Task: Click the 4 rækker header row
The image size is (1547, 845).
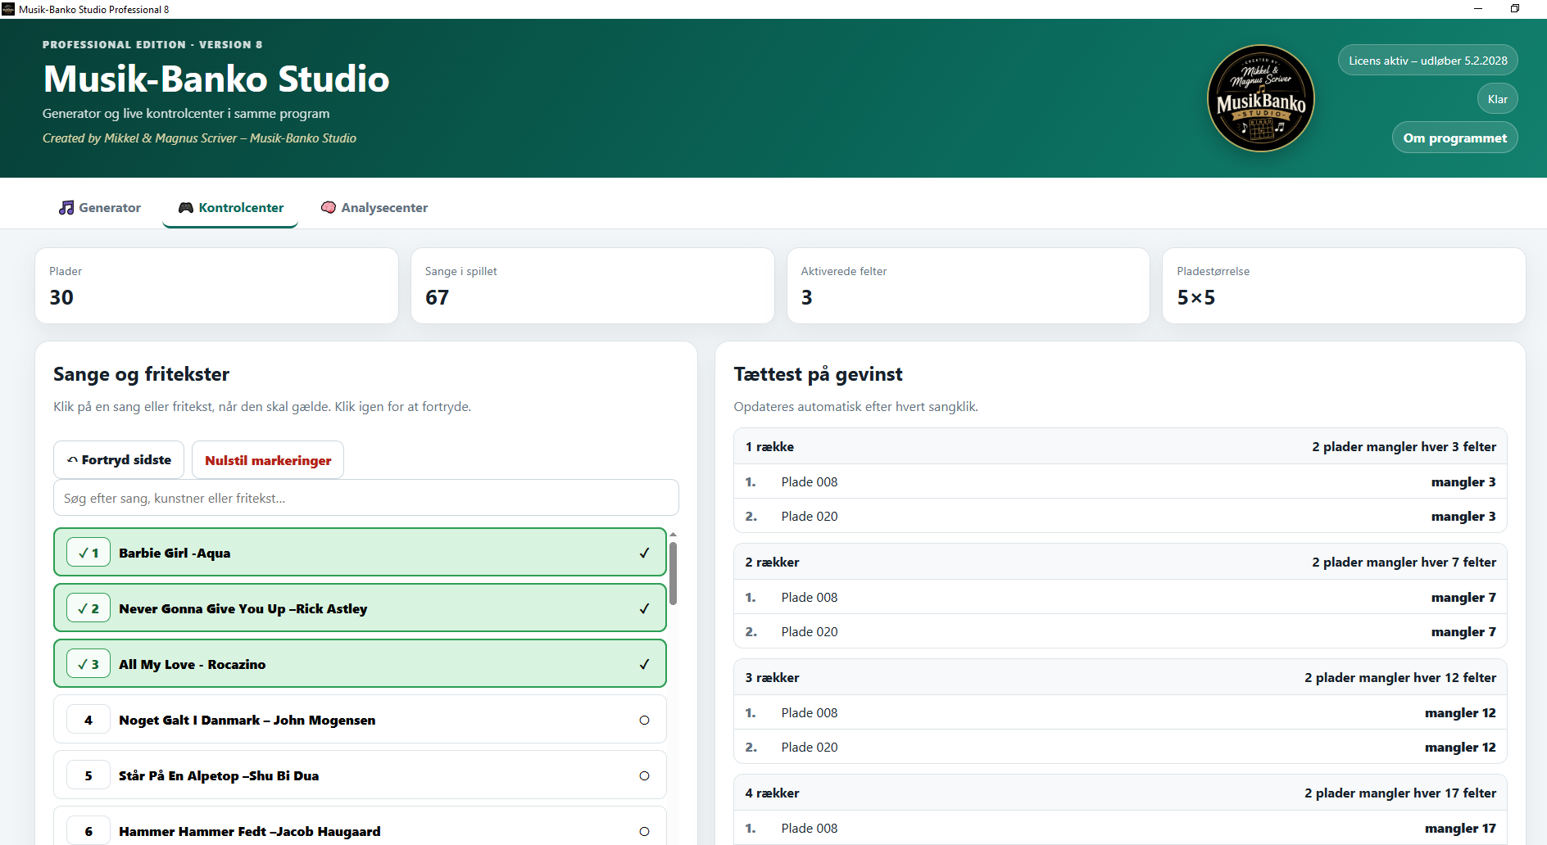Action: [1120, 793]
